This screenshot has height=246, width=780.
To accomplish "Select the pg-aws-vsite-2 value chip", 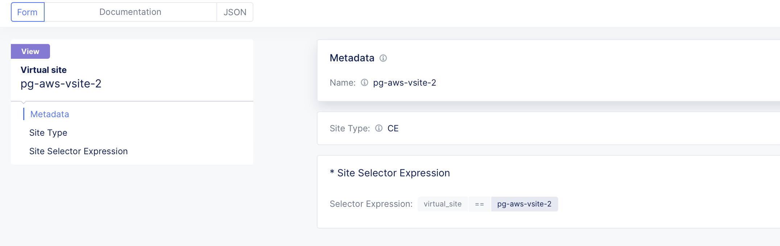I will pyautogui.click(x=524, y=204).
